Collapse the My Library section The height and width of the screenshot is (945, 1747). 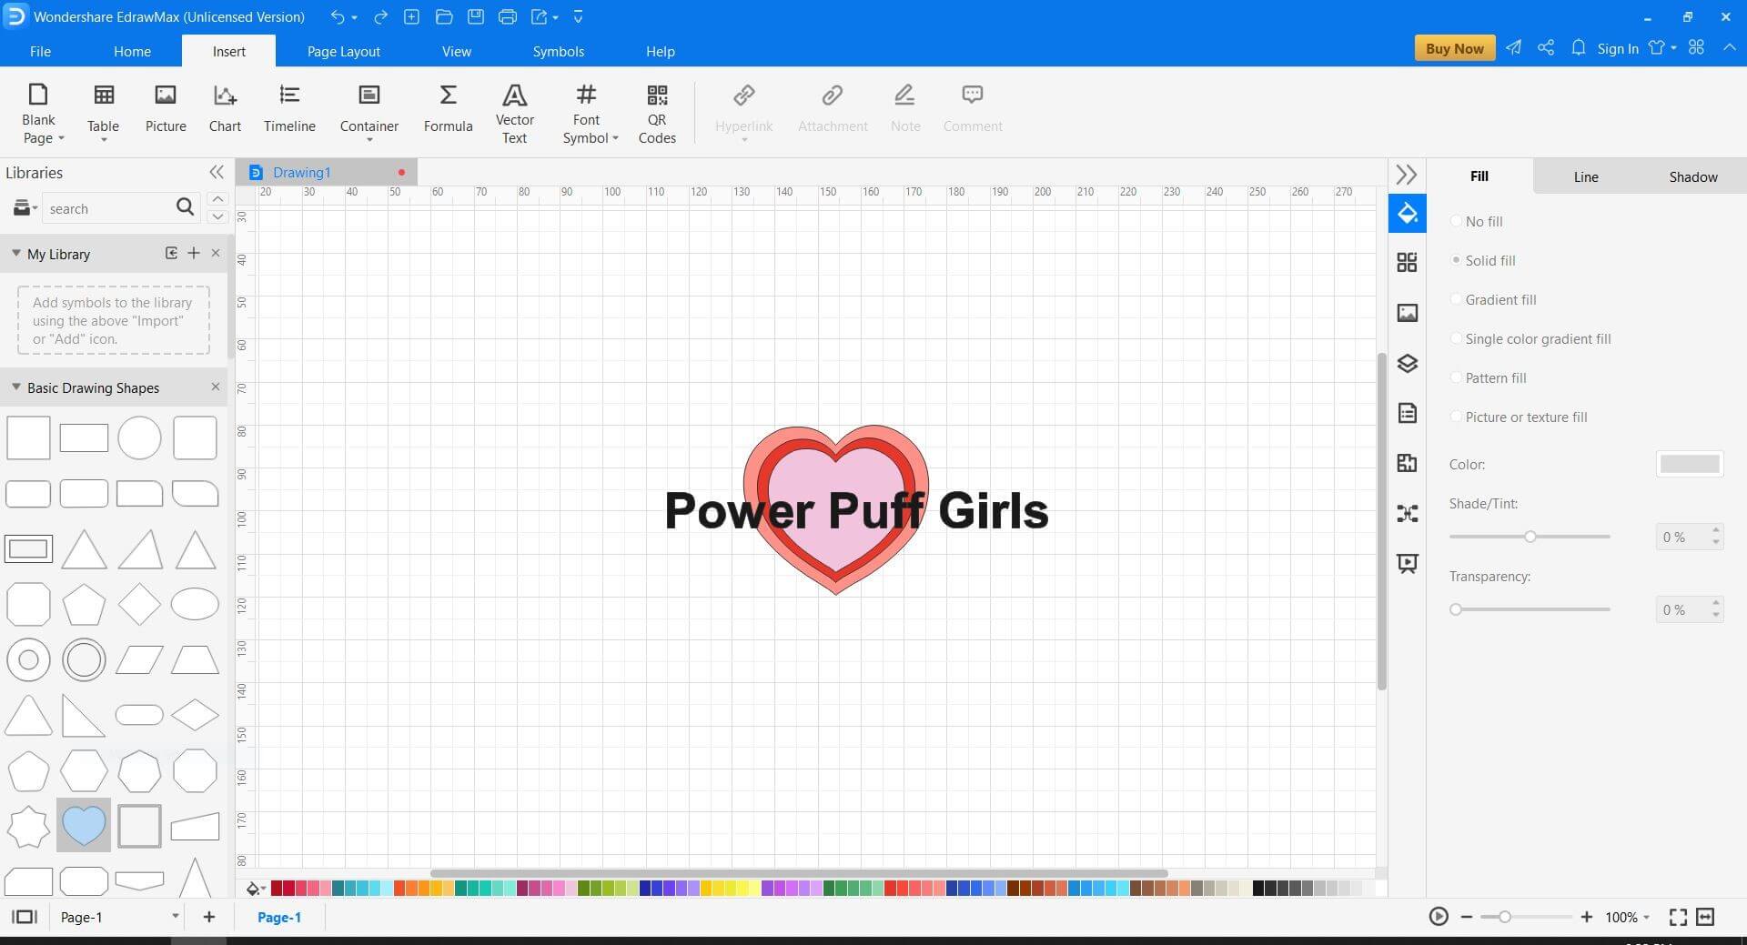15,253
